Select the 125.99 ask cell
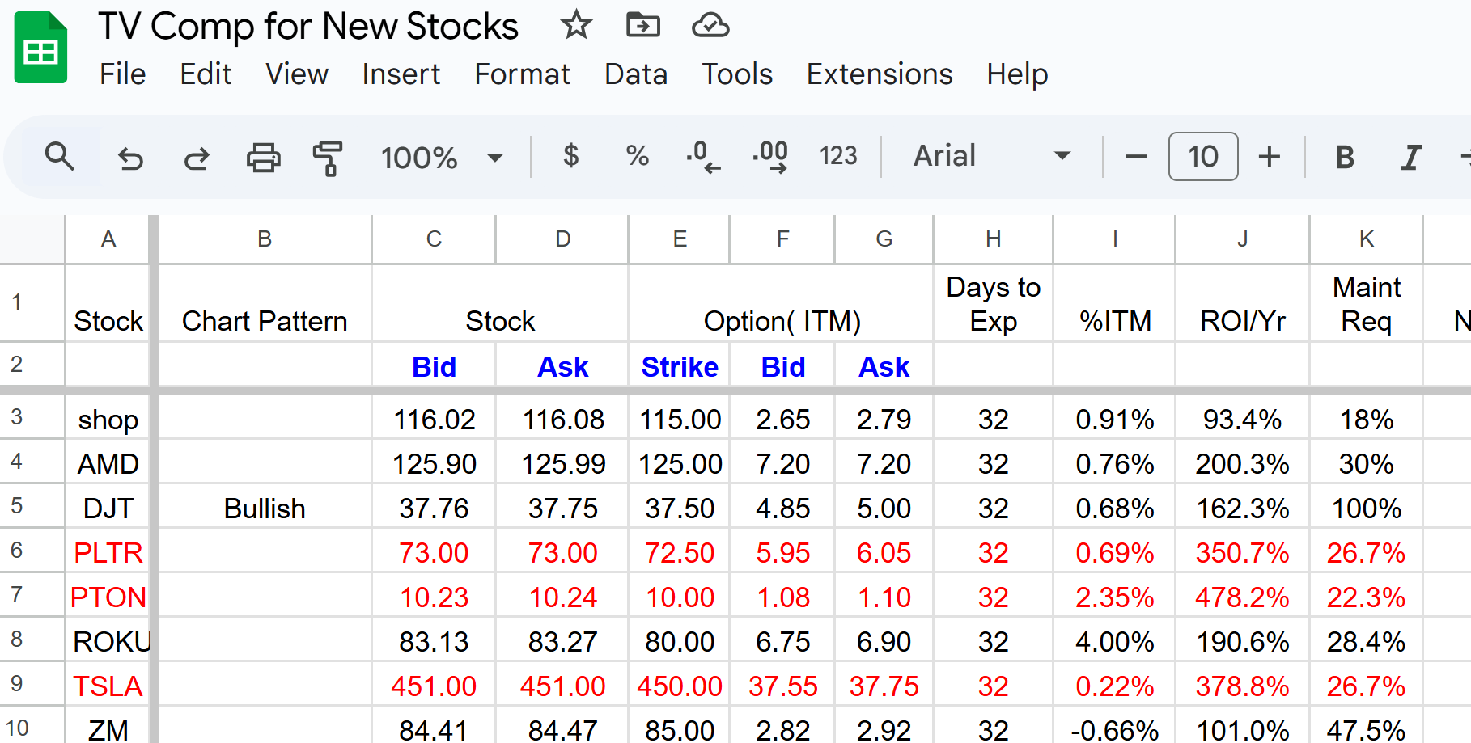Viewport: 1471px width, 743px height. [x=562, y=463]
